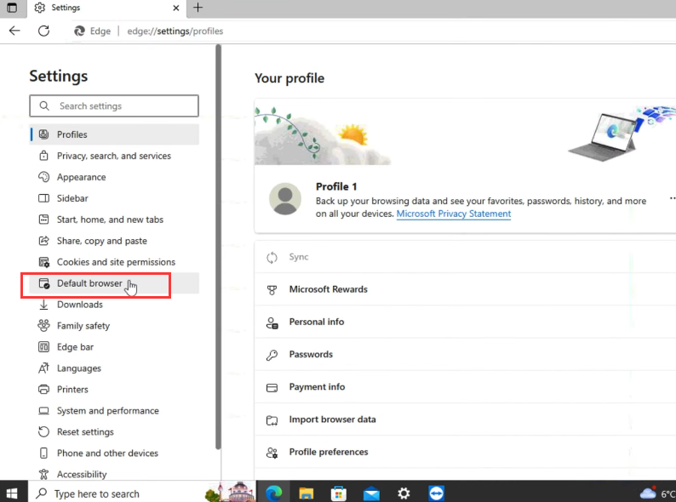
Task: Click the Passwords key icon
Action: pyautogui.click(x=272, y=355)
